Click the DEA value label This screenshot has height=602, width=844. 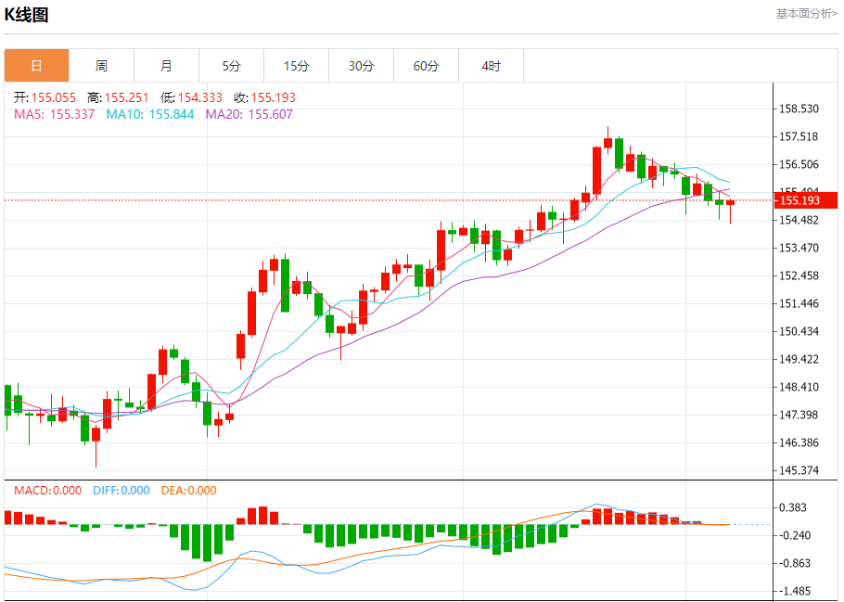[x=188, y=491]
